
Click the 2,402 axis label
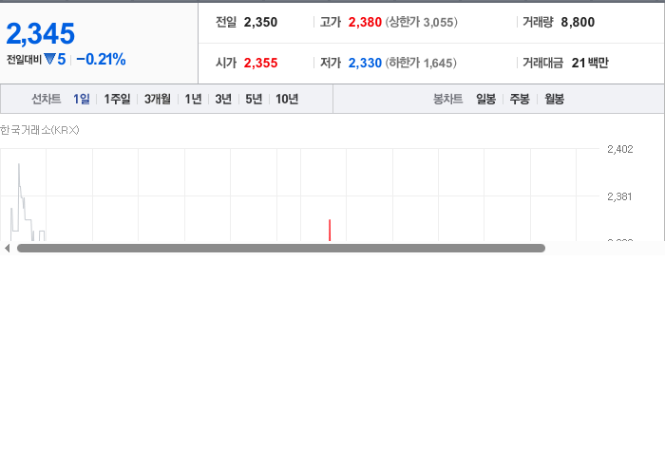(x=620, y=149)
